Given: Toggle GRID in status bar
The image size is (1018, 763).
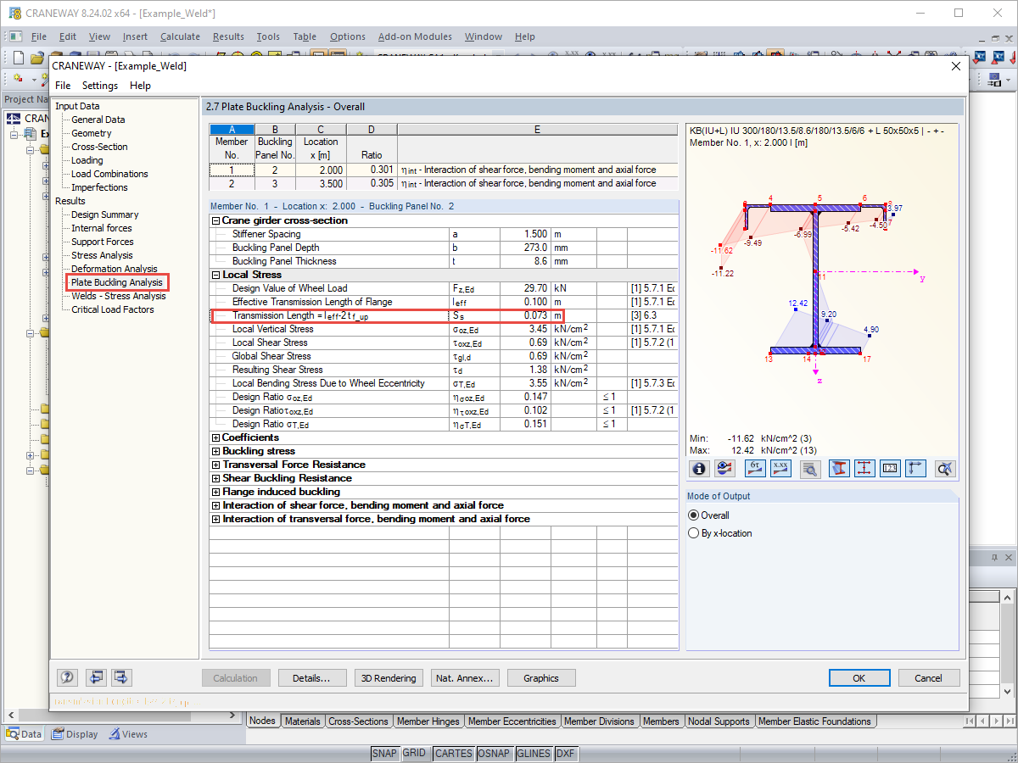Looking at the screenshot, I should pos(414,753).
